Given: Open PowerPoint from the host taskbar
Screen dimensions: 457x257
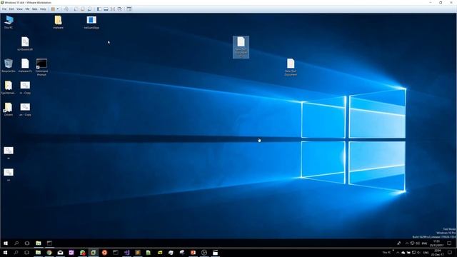Looking at the screenshot, I should point(193,253).
